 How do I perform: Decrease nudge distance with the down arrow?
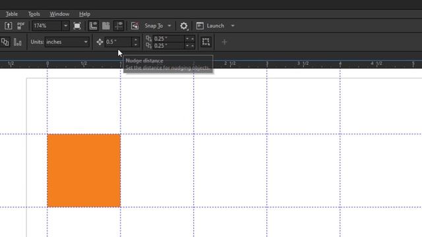tap(136, 44)
